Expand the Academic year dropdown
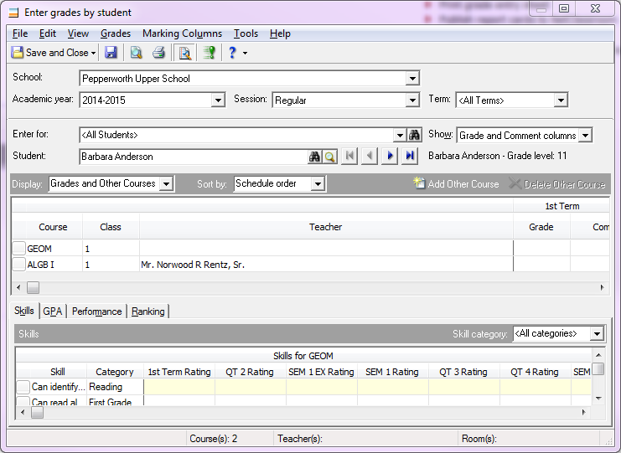The height and width of the screenshot is (453, 621). (218, 100)
